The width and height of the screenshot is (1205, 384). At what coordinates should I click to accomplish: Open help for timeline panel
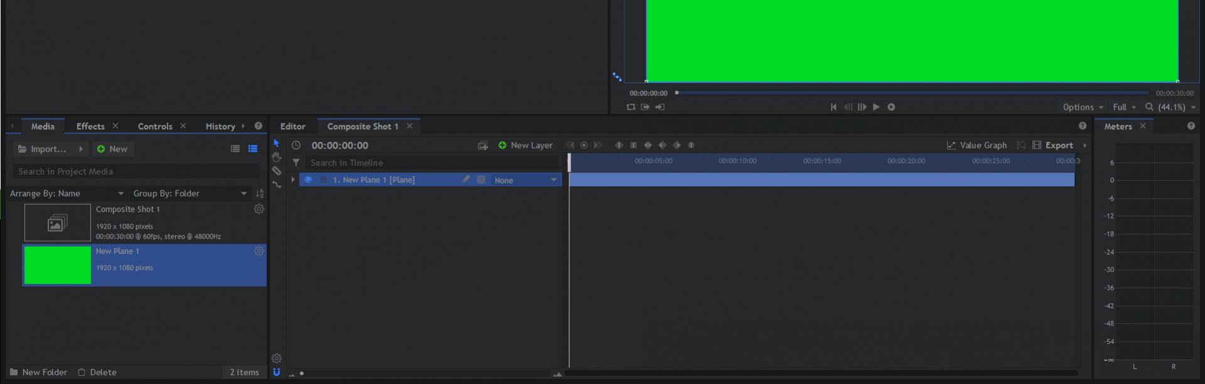[1083, 126]
